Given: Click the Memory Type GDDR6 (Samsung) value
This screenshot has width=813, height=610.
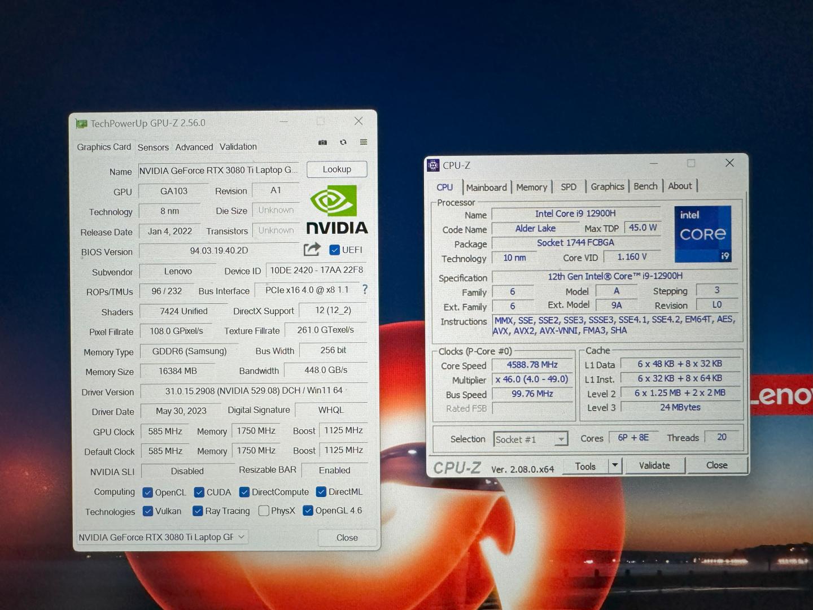Looking at the screenshot, I should click(x=189, y=351).
